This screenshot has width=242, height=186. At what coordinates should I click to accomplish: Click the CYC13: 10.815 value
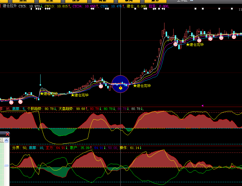pyautogui.click(x=58, y=6)
